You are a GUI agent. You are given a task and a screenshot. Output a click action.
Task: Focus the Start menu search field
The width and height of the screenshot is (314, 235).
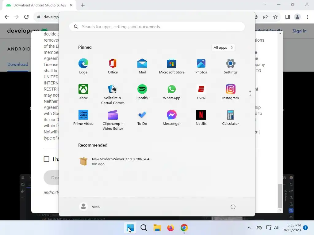157,27
